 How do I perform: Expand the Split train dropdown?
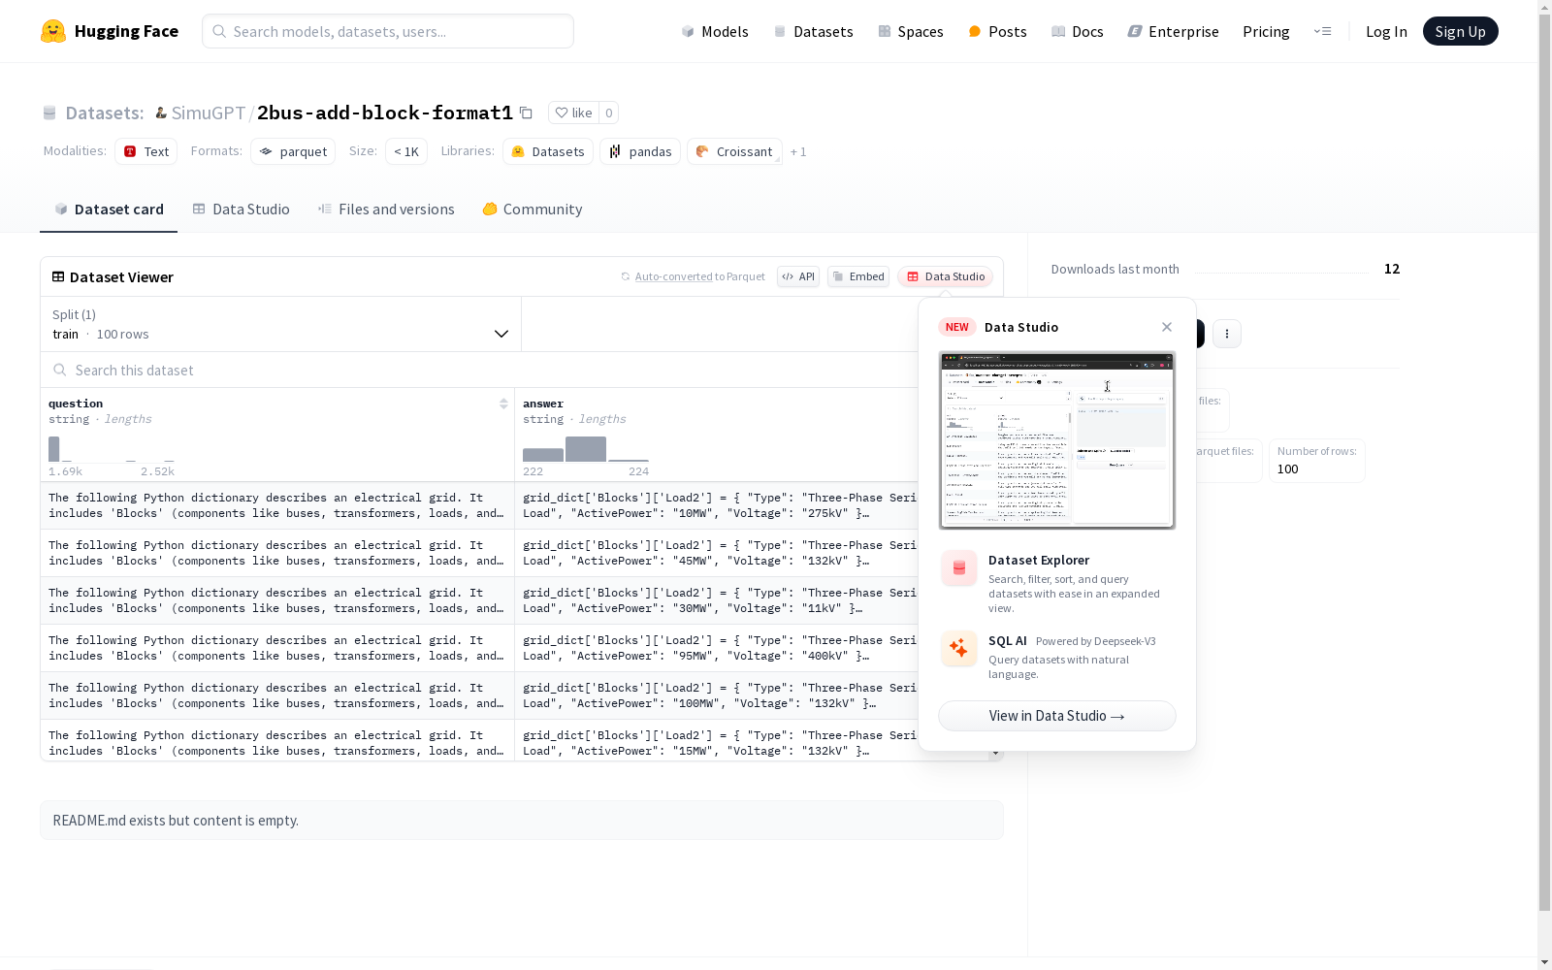click(280, 324)
